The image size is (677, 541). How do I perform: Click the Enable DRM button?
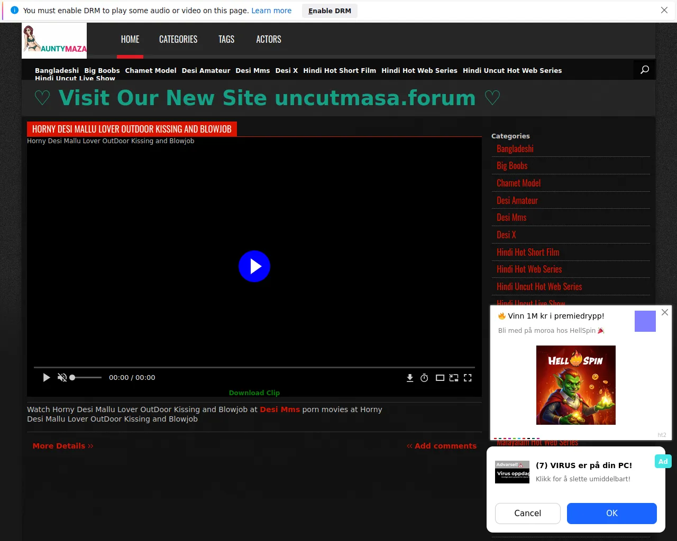330,11
